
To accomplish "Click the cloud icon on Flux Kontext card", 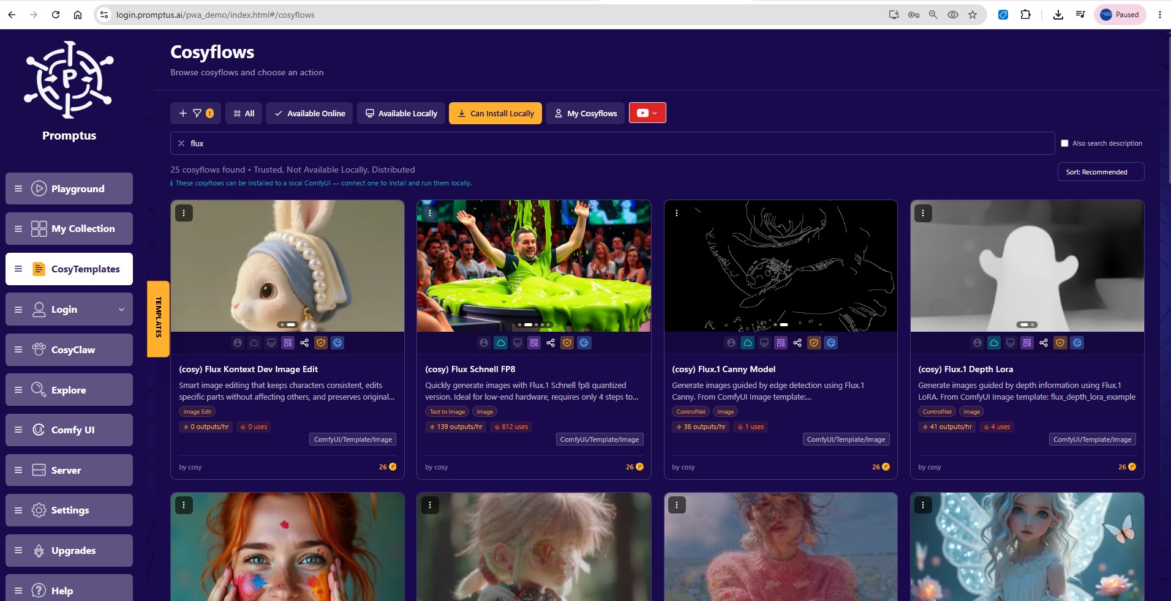I will tap(254, 343).
